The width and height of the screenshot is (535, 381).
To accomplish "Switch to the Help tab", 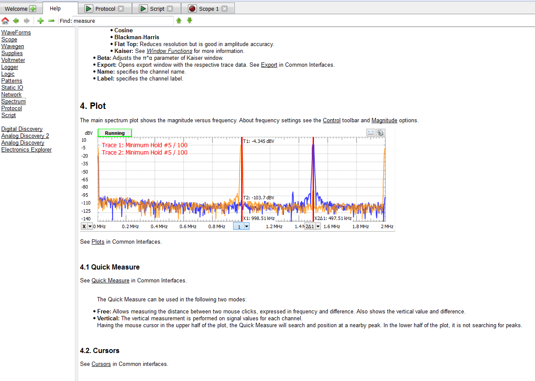I will 55,9.
